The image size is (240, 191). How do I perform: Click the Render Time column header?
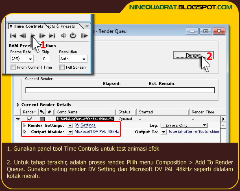click(207, 112)
